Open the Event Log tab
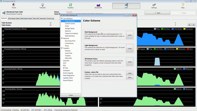The image size is (197, 111). (x=50, y=18)
